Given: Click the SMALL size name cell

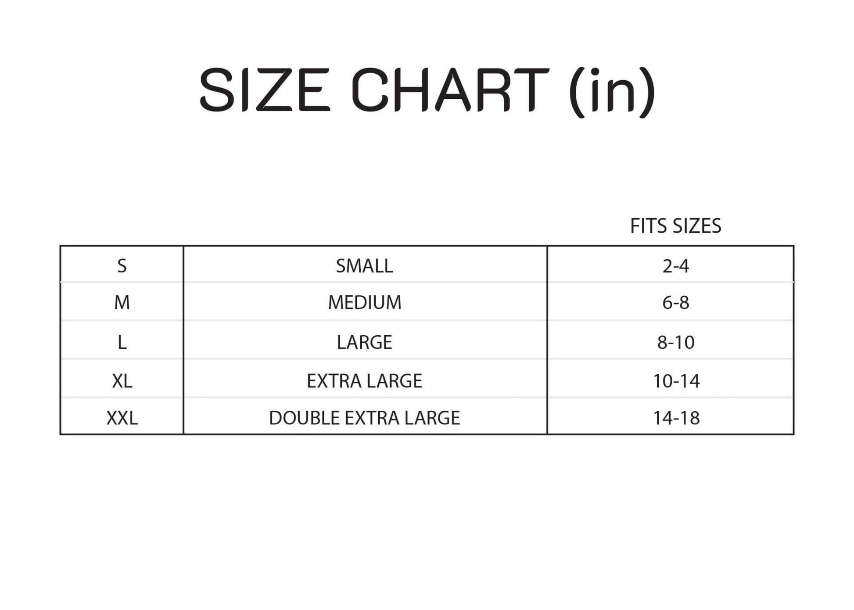Looking at the screenshot, I should [364, 266].
